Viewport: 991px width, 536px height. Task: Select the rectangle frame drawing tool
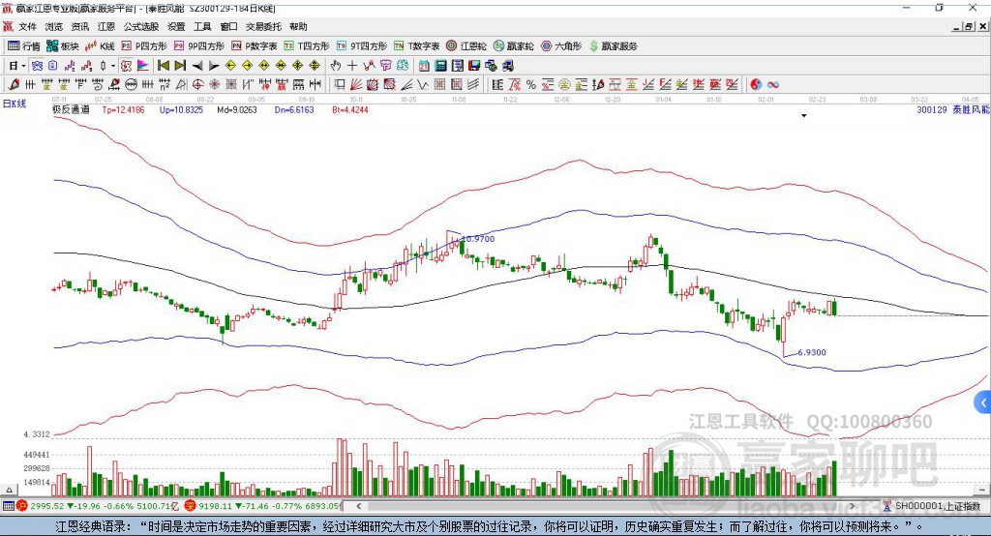point(340,85)
